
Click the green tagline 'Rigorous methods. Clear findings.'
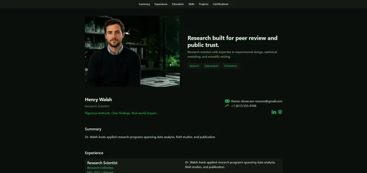tap(121, 113)
